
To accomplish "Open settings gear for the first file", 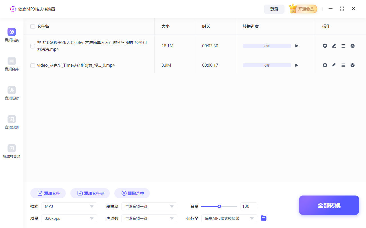I will [325, 46].
